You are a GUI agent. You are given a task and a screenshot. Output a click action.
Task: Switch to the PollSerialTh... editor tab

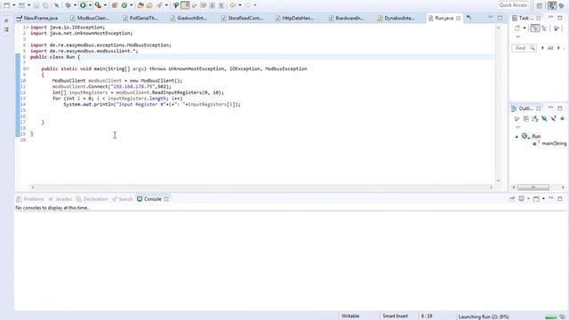pyautogui.click(x=140, y=18)
